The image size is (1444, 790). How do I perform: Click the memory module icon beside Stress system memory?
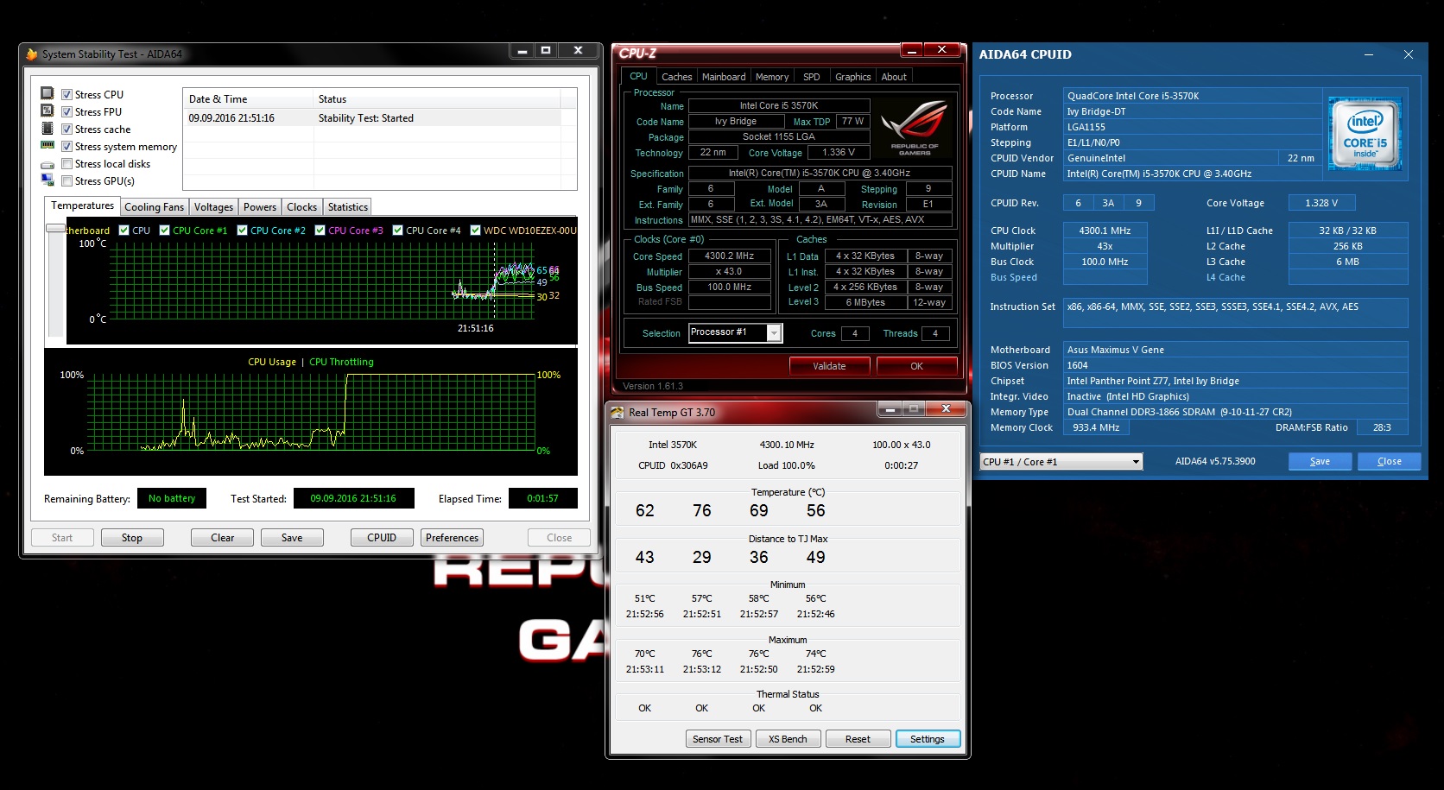click(x=47, y=145)
